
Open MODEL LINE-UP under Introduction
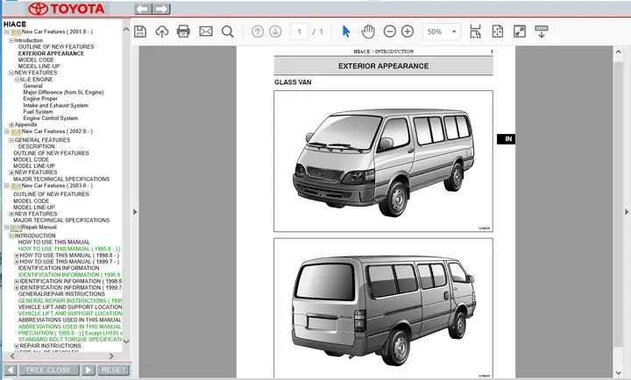(39, 67)
